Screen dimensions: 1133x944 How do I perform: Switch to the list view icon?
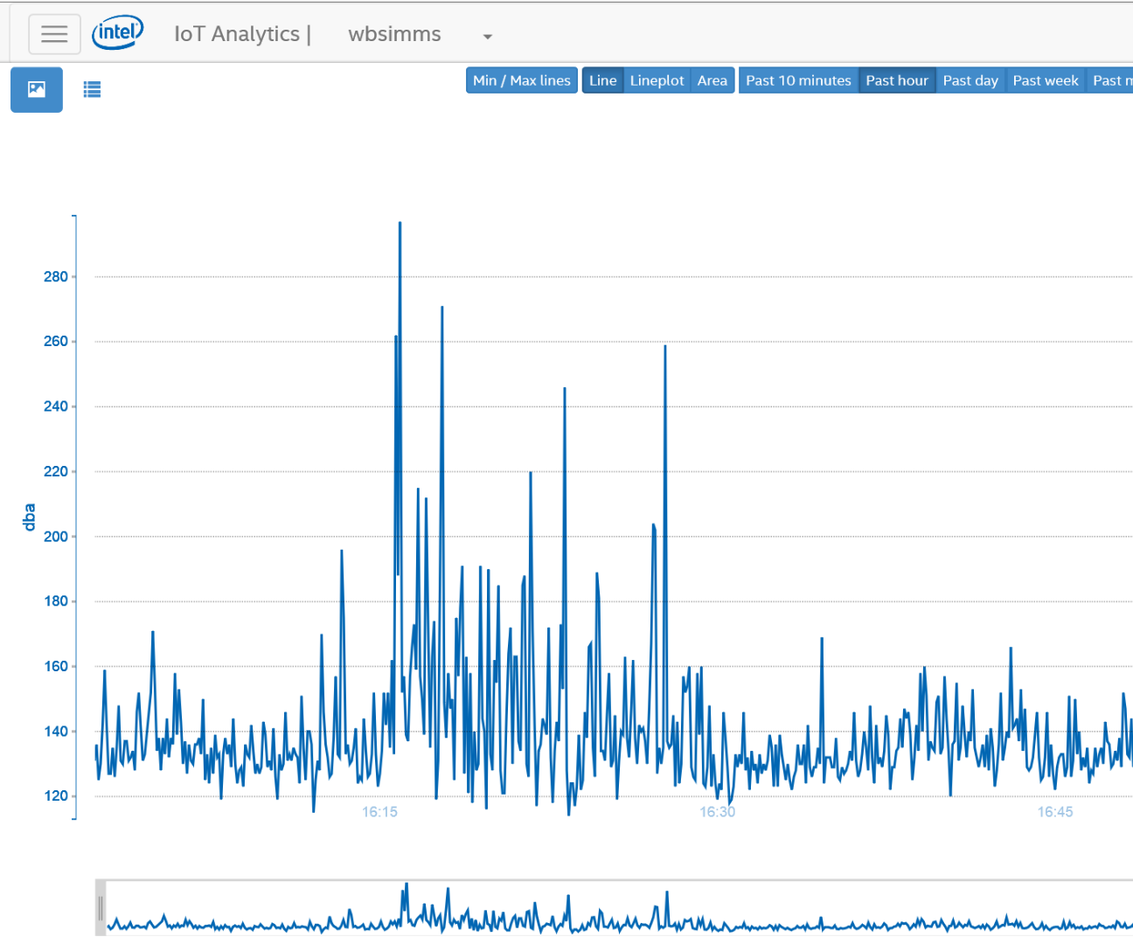(92, 89)
